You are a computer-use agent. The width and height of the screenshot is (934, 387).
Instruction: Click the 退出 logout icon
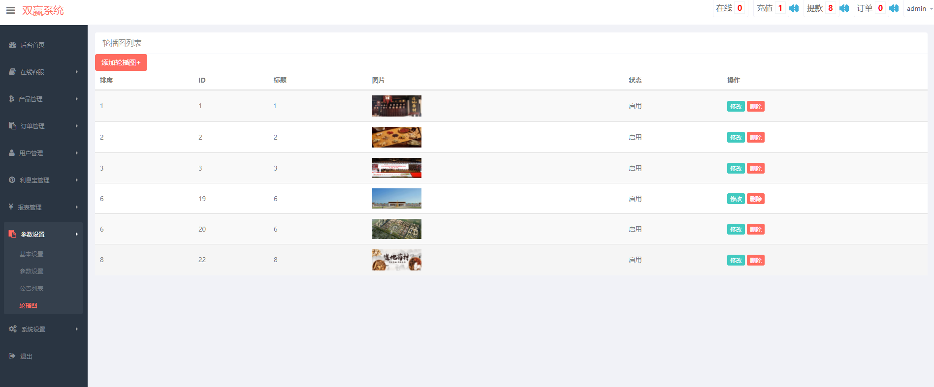pyautogui.click(x=12, y=356)
